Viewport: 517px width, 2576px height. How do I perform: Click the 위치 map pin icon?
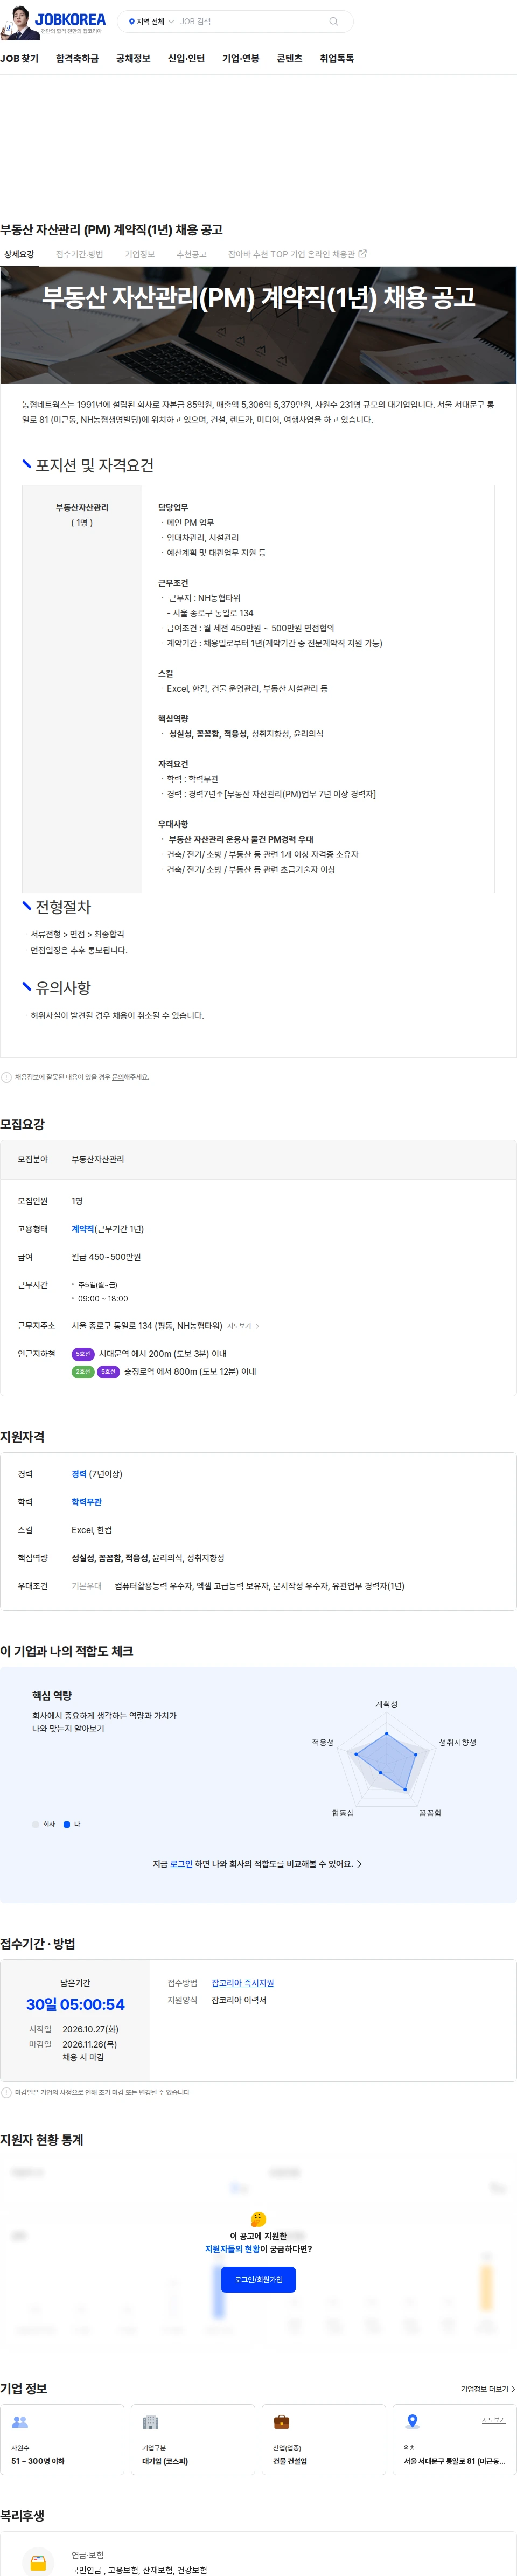[412, 2422]
